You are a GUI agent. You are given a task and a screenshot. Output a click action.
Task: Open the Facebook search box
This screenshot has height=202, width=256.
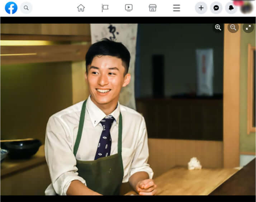(26, 8)
